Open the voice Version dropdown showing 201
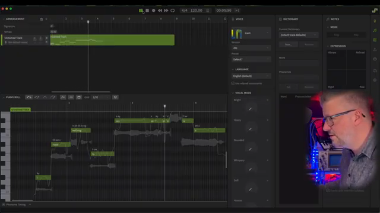 click(x=251, y=48)
